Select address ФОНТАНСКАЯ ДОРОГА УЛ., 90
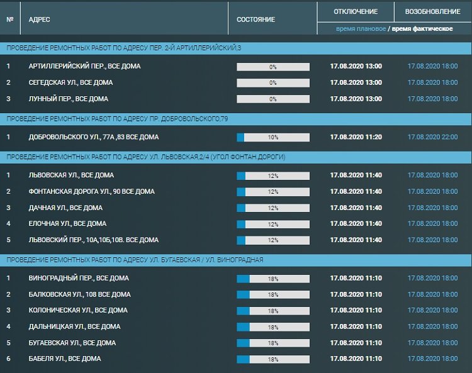The height and width of the screenshot is (373, 472). [91, 191]
